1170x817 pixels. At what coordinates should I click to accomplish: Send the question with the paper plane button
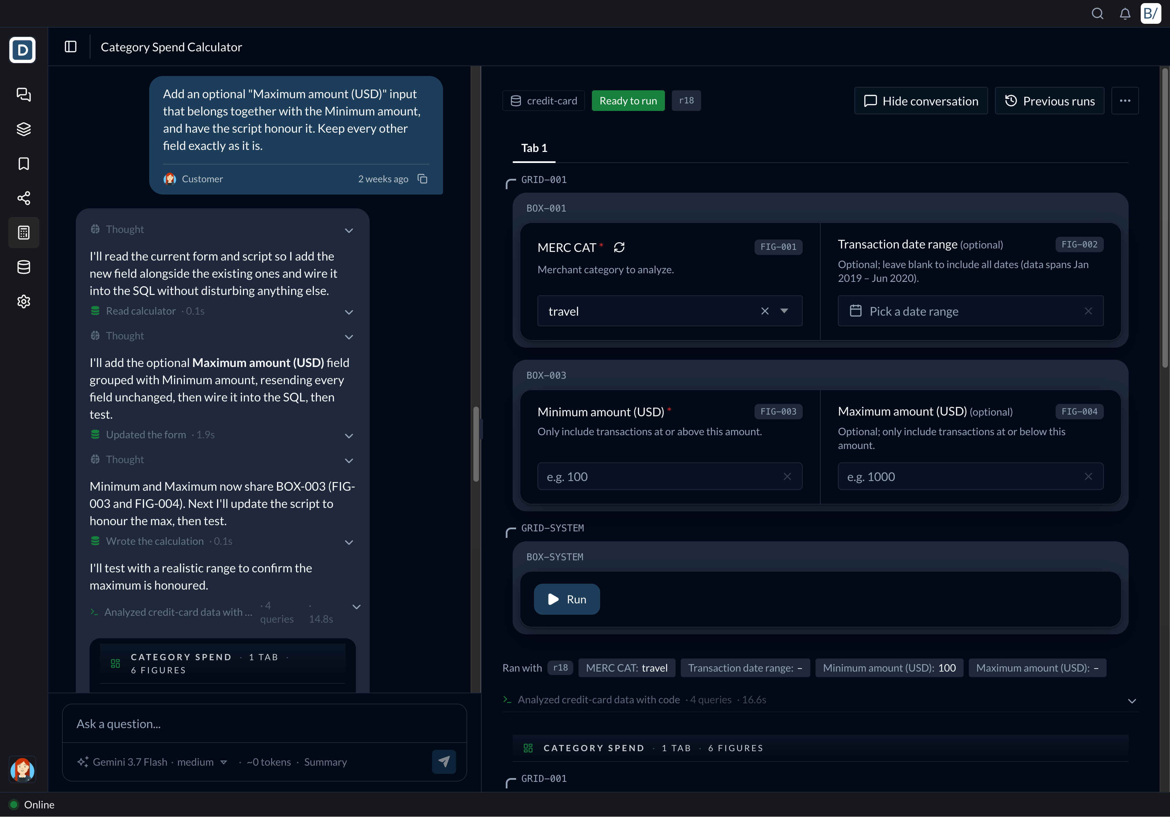pos(444,762)
